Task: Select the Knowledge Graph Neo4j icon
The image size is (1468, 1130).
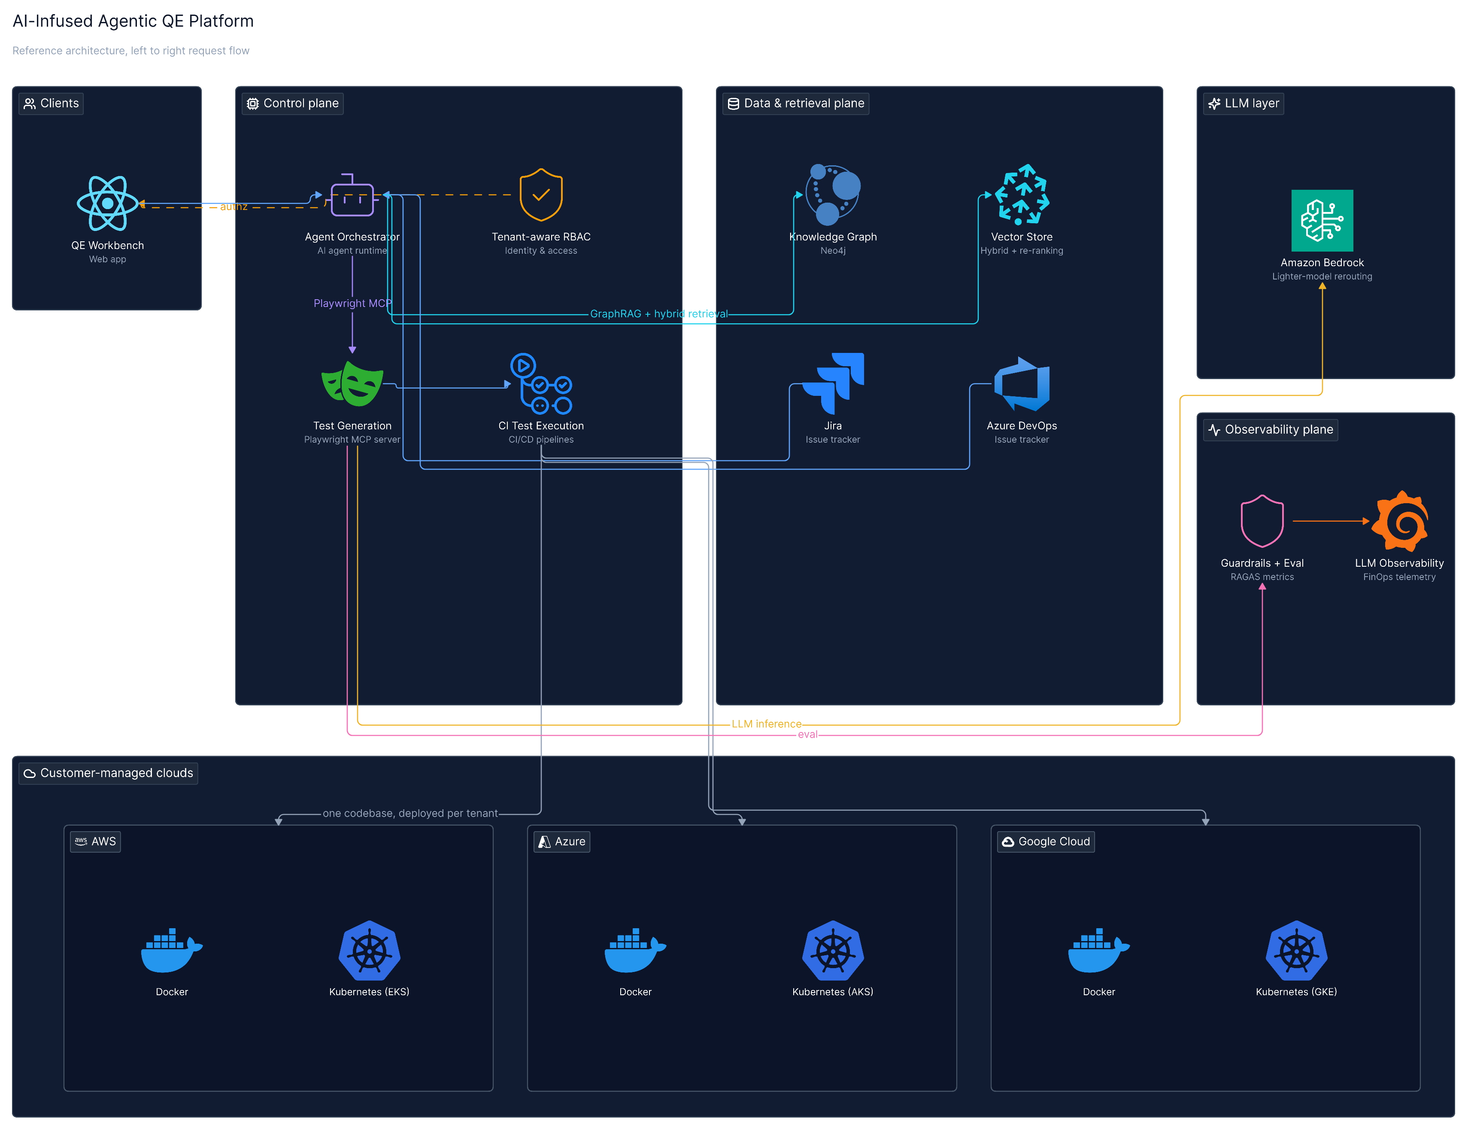Action: (833, 195)
